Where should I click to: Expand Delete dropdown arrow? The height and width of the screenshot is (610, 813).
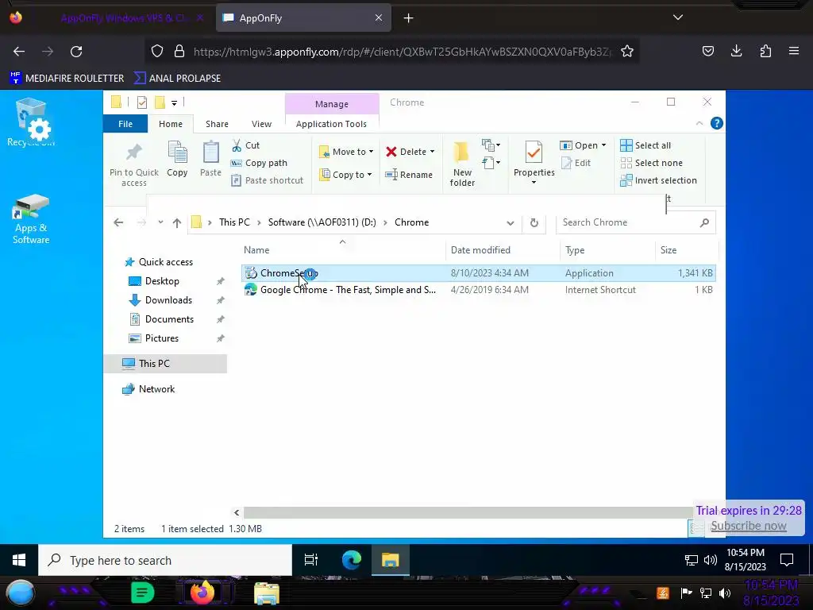pyautogui.click(x=432, y=152)
